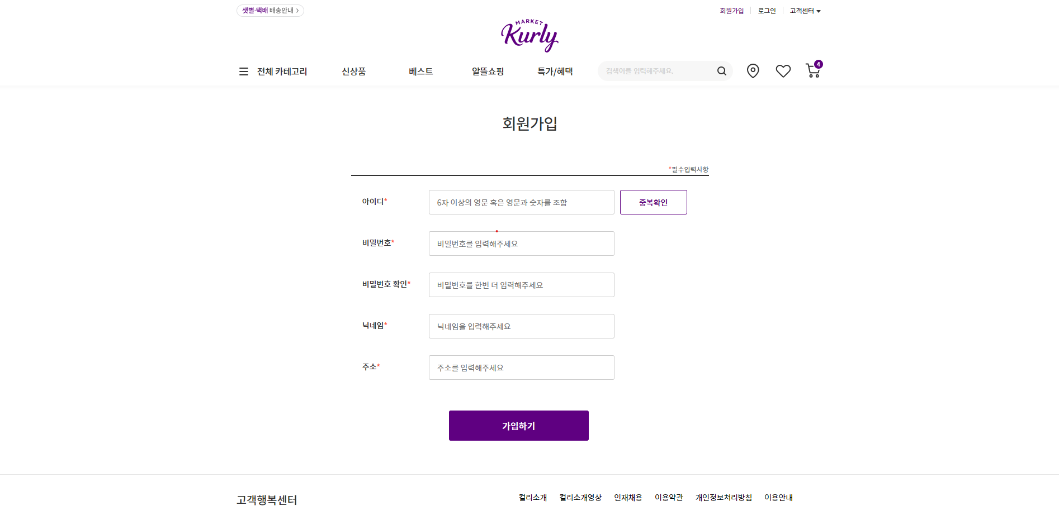Select the delivery location pin icon
Image resolution: width=1059 pixels, height=520 pixels.
pyautogui.click(x=753, y=71)
